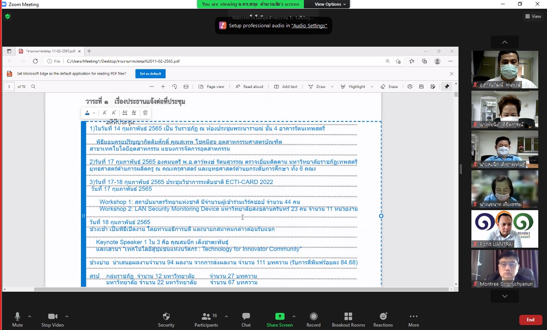547x330 pixels.
Task: Print the PDF using printer icon
Action: 410,87
